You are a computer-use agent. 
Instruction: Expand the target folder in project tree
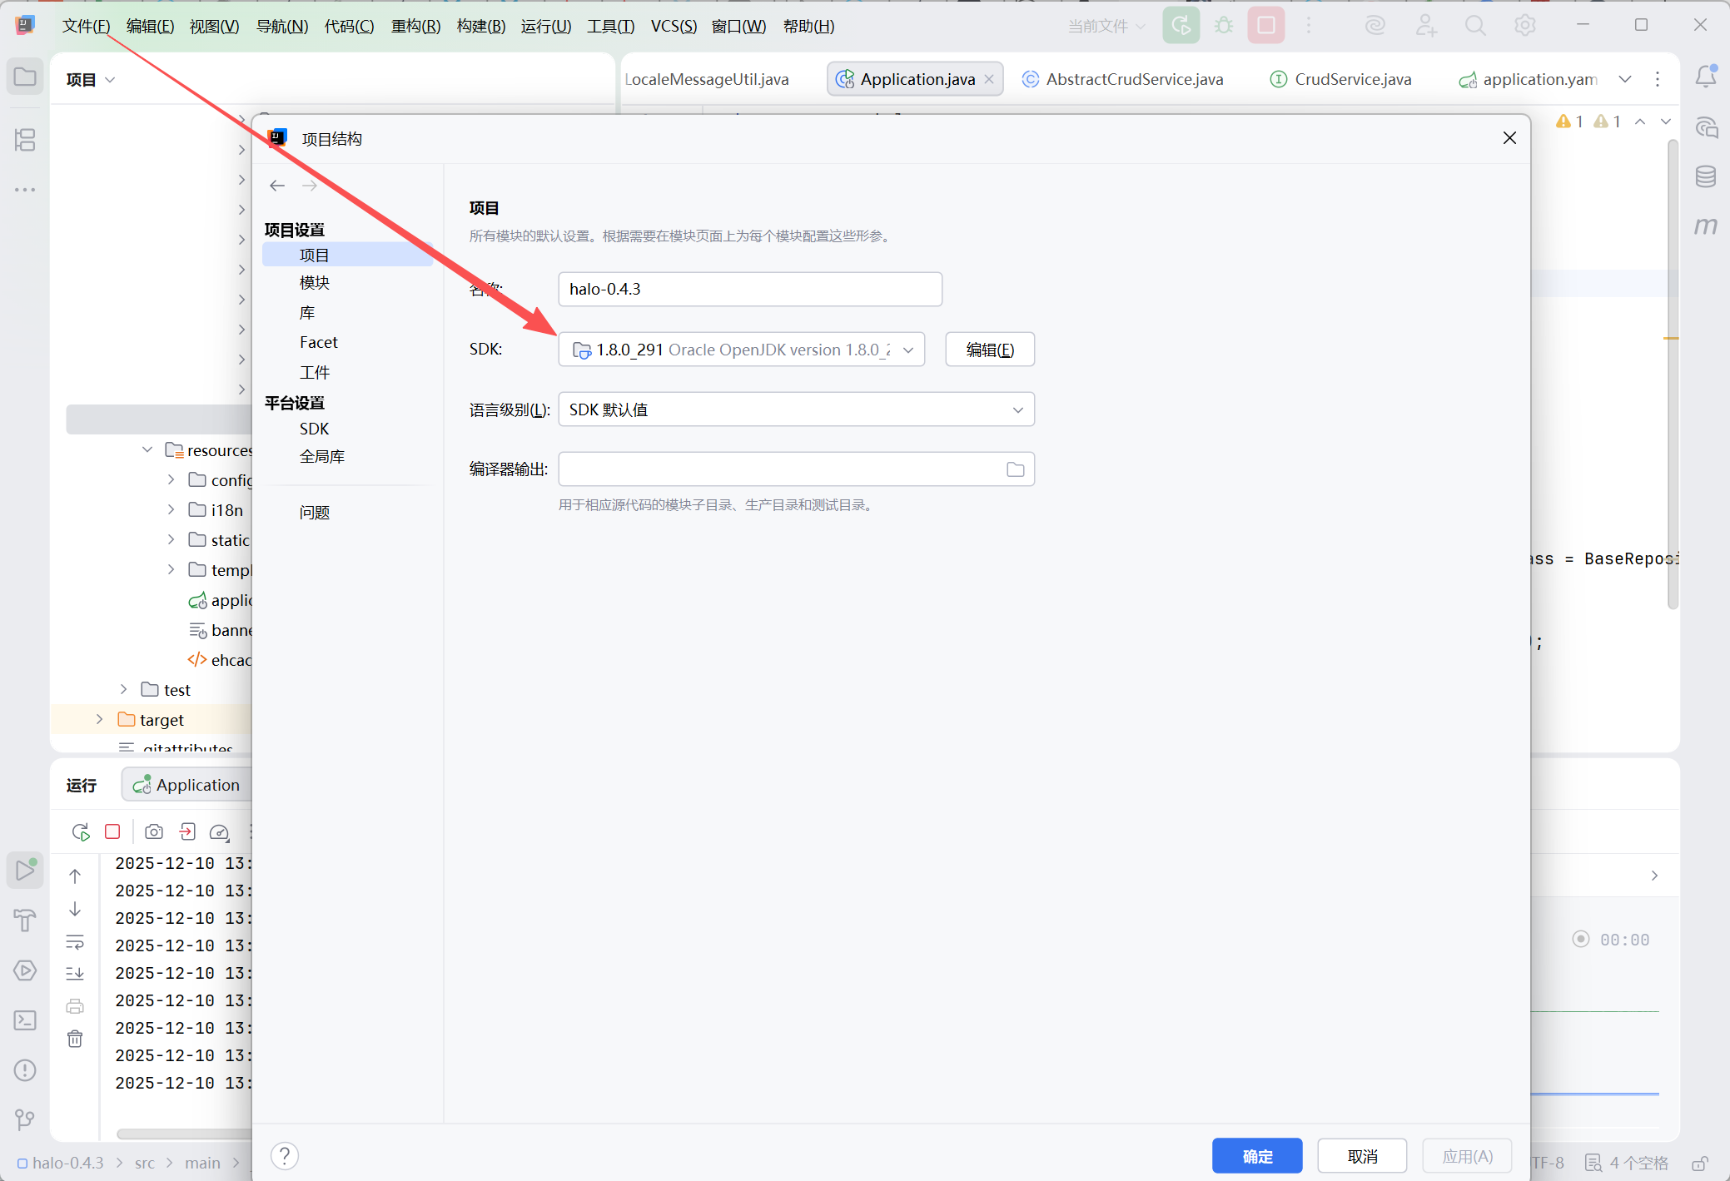pos(100,719)
